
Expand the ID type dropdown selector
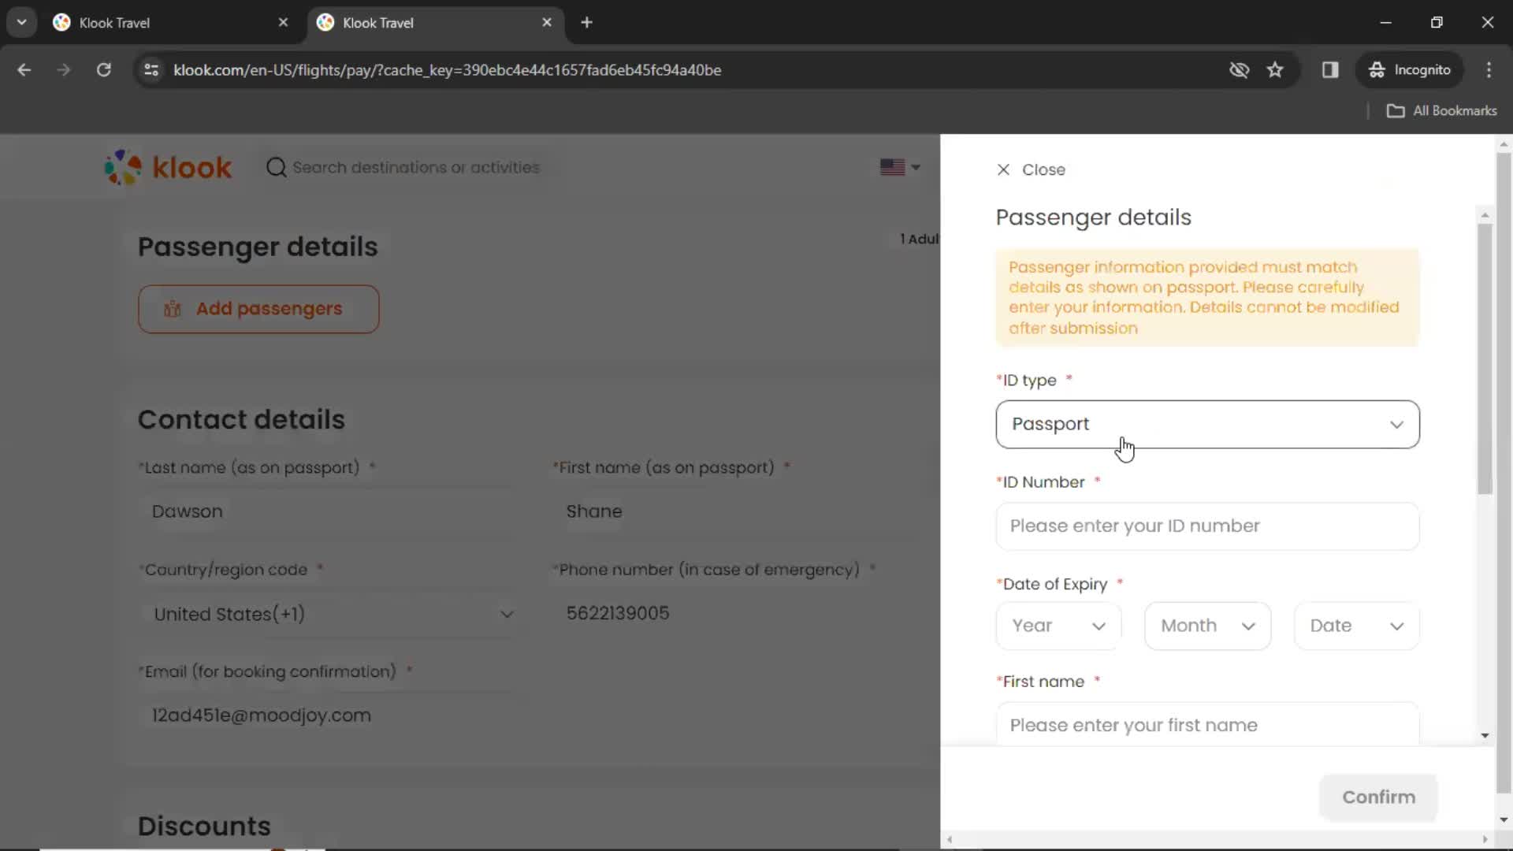[1207, 423]
